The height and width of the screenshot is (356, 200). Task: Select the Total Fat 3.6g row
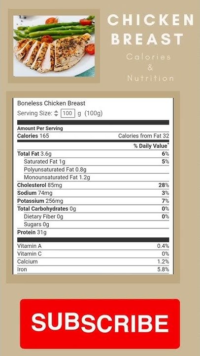(93, 154)
